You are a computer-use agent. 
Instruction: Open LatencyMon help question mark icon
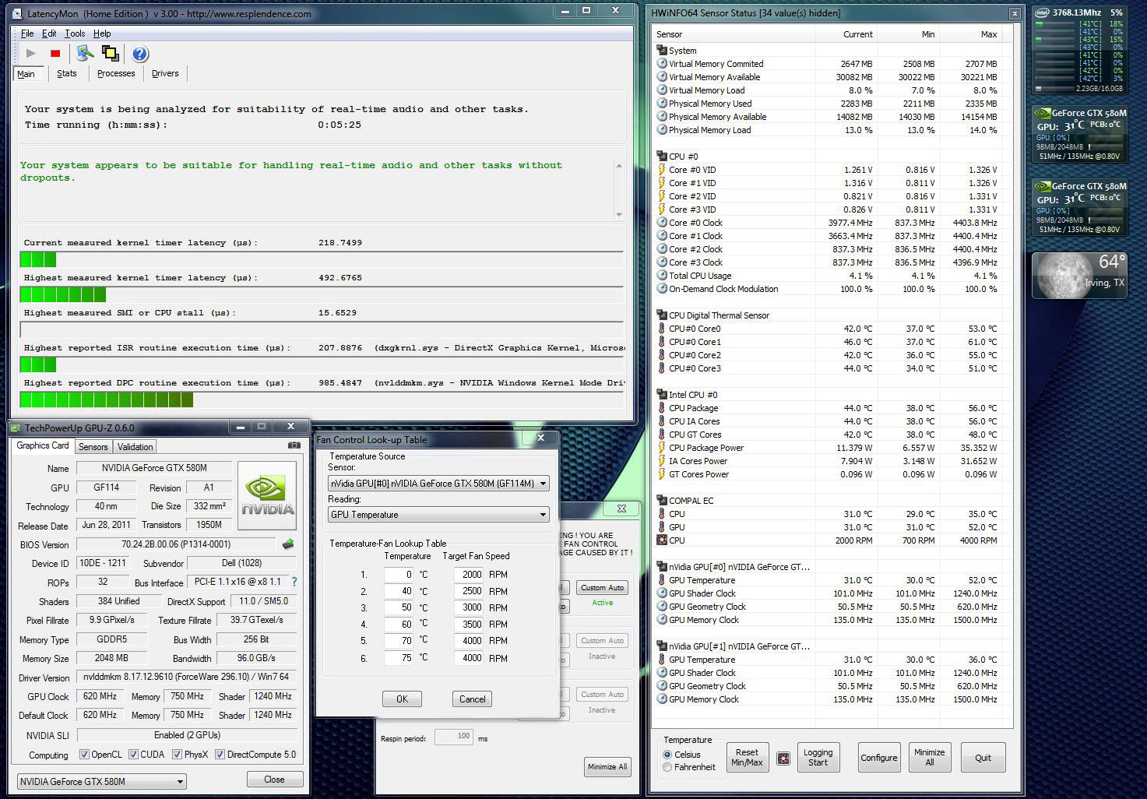click(140, 54)
